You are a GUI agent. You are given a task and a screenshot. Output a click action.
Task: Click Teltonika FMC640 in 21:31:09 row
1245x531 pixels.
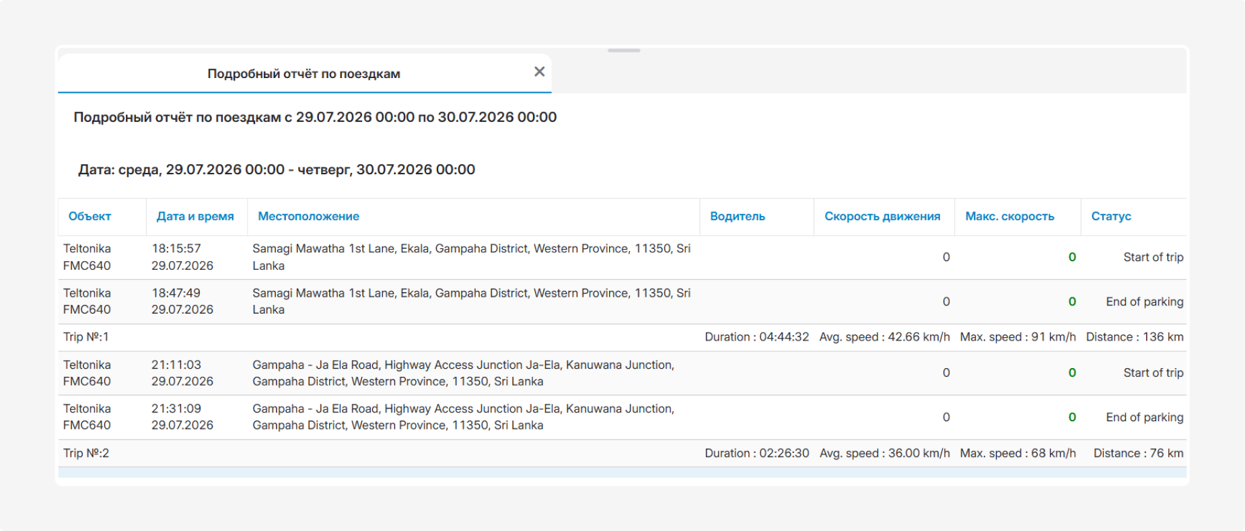click(x=87, y=417)
